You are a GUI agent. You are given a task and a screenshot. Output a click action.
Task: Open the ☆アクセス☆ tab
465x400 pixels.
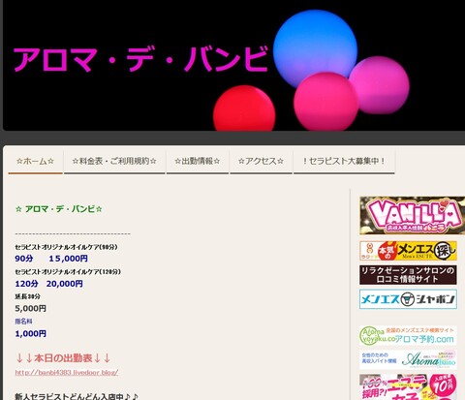point(261,161)
